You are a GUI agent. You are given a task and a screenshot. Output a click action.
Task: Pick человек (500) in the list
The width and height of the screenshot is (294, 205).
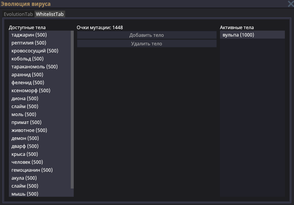27,162
